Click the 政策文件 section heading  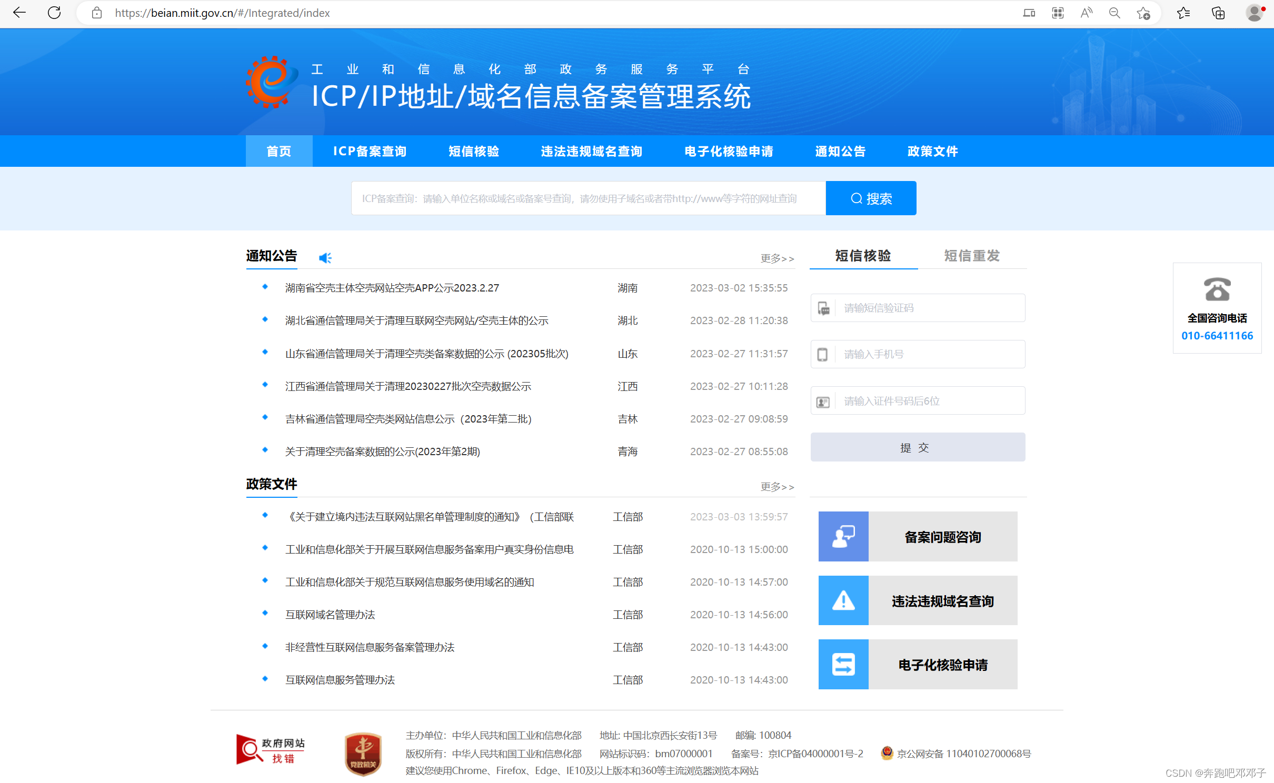pyautogui.click(x=272, y=484)
